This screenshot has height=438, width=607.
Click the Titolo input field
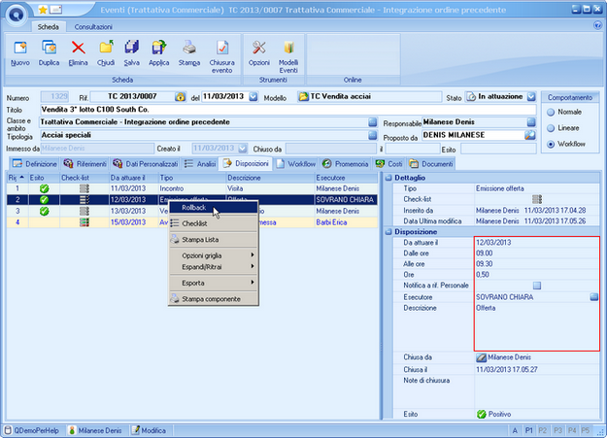pyautogui.click(x=288, y=110)
